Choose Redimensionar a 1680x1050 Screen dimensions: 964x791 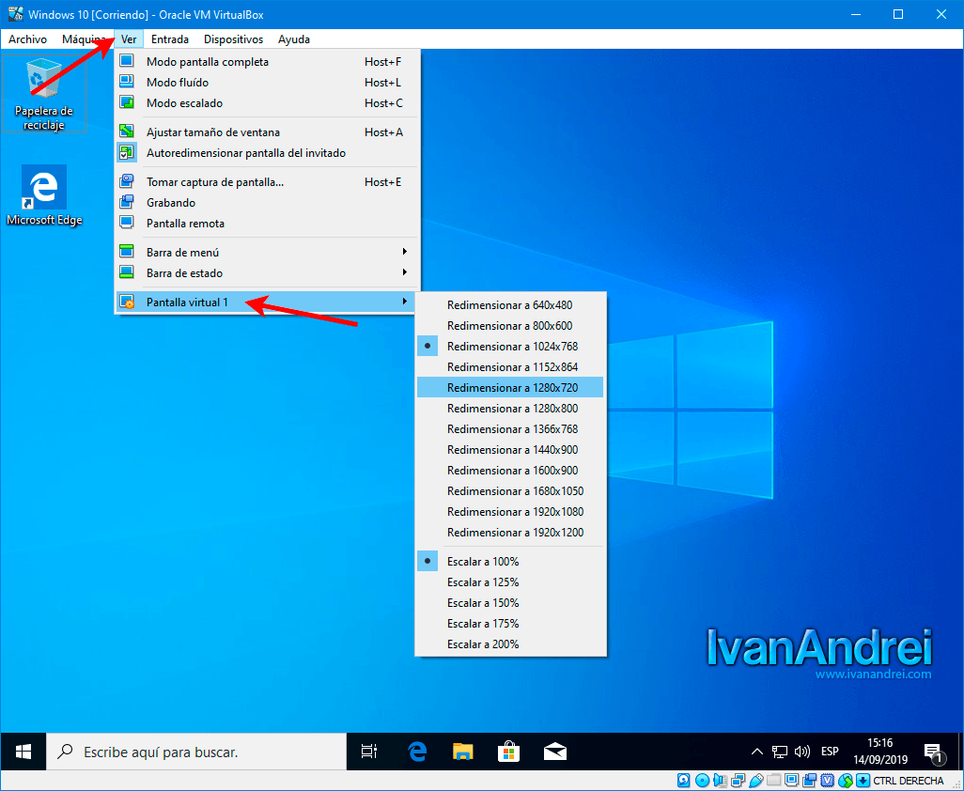[510, 491]
